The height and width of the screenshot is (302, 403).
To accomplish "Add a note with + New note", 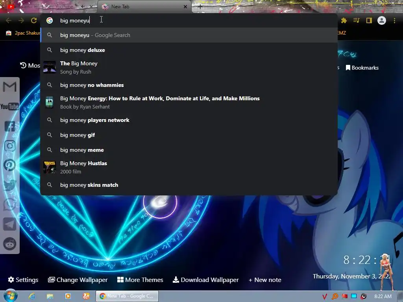I will pyautogui.click(x=265, y=280).
